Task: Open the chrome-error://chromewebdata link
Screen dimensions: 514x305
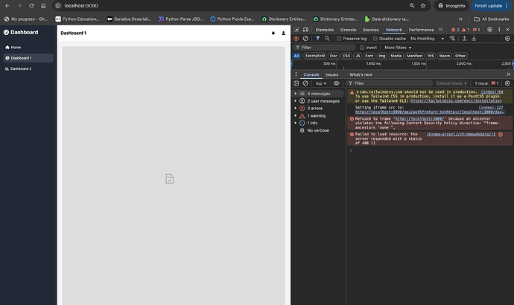Action: 461,134
